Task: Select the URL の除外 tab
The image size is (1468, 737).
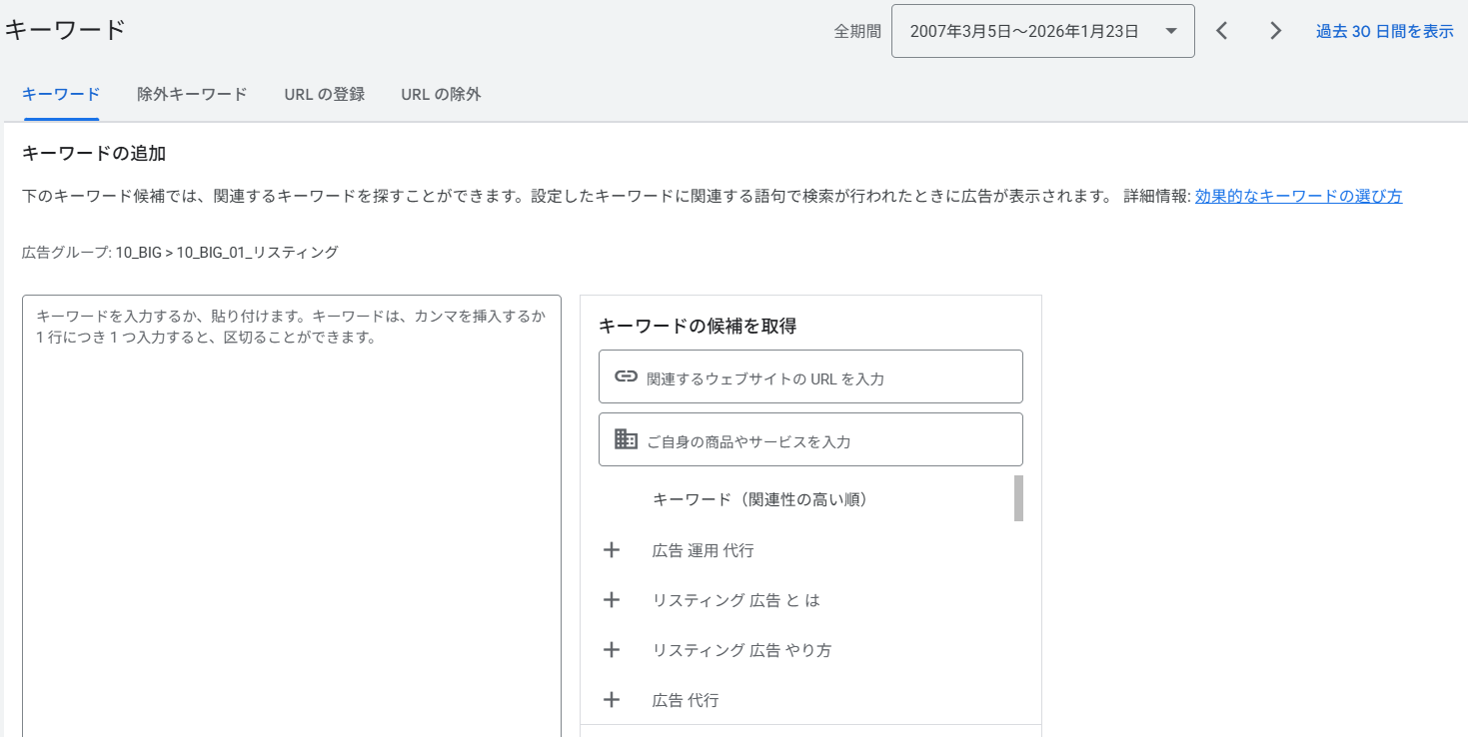Action: [x=441, y=95]
